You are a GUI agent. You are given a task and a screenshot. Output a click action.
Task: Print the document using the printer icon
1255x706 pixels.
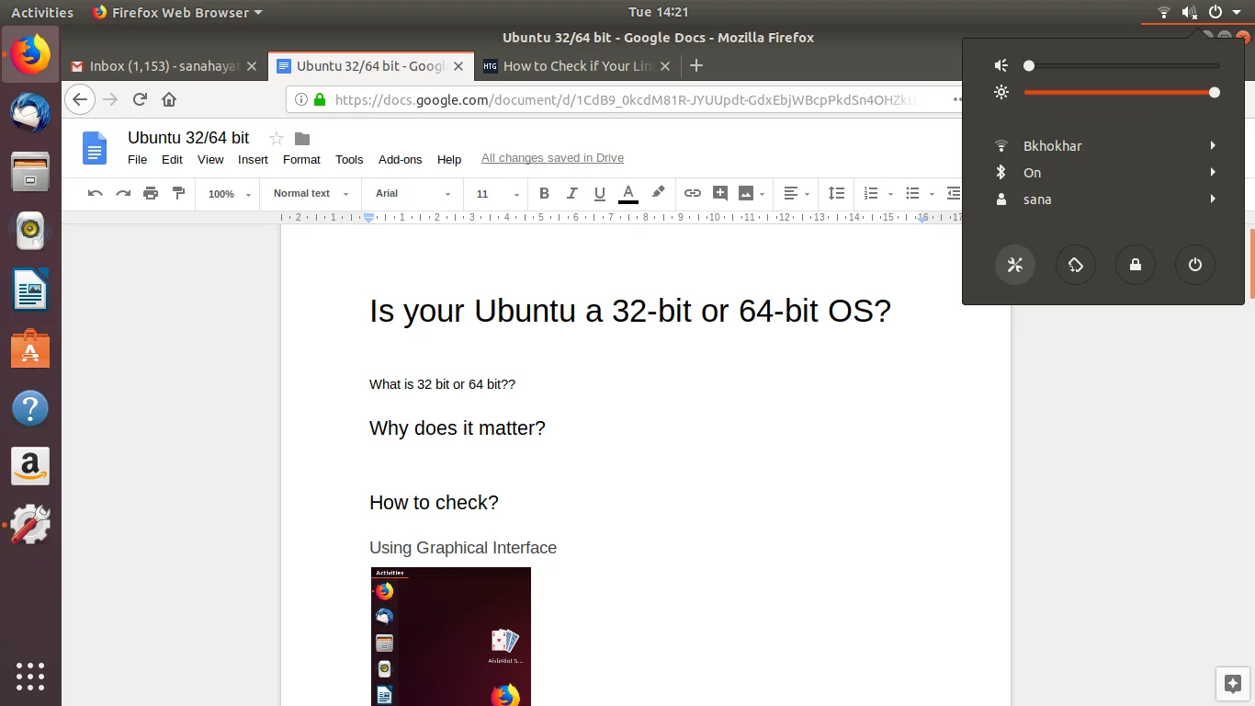(151, 193)
